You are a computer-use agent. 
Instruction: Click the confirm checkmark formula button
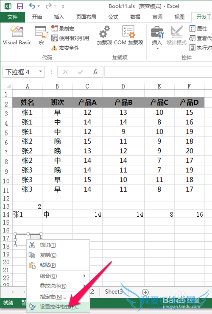click(80, 72)
